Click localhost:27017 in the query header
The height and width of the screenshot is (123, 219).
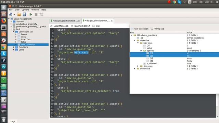tap(82, 26)
